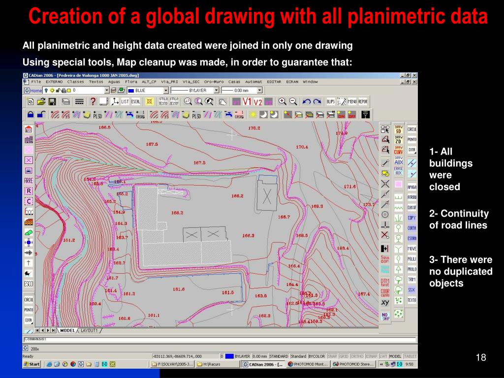Click the red question mark help icon
The width and height of the screenshot is (504, 378).
[93, 102]
